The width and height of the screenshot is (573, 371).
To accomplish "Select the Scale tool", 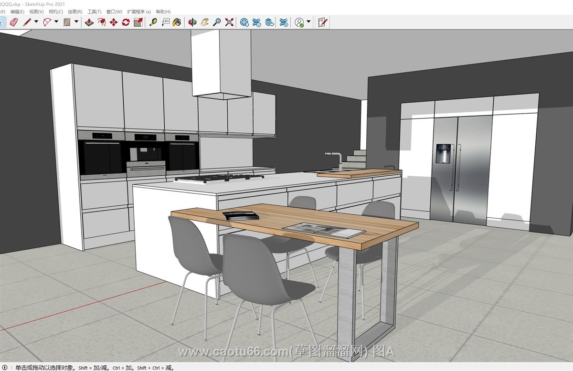I will (138, 22).
